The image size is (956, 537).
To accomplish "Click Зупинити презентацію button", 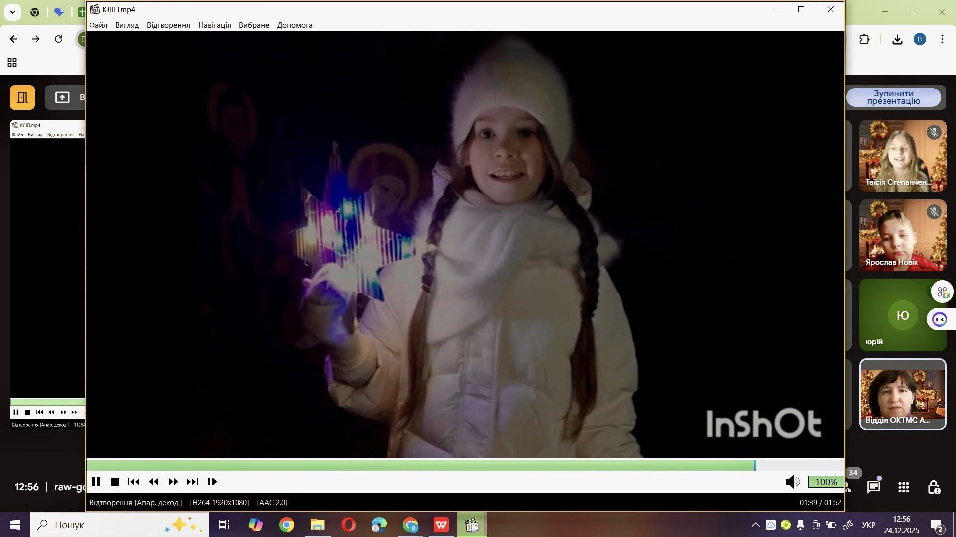I will coord(893,97).
